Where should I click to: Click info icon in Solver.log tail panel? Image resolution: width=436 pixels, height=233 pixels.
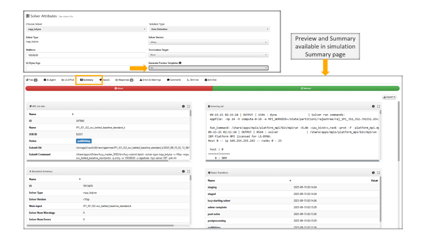[x=373, y=106]
